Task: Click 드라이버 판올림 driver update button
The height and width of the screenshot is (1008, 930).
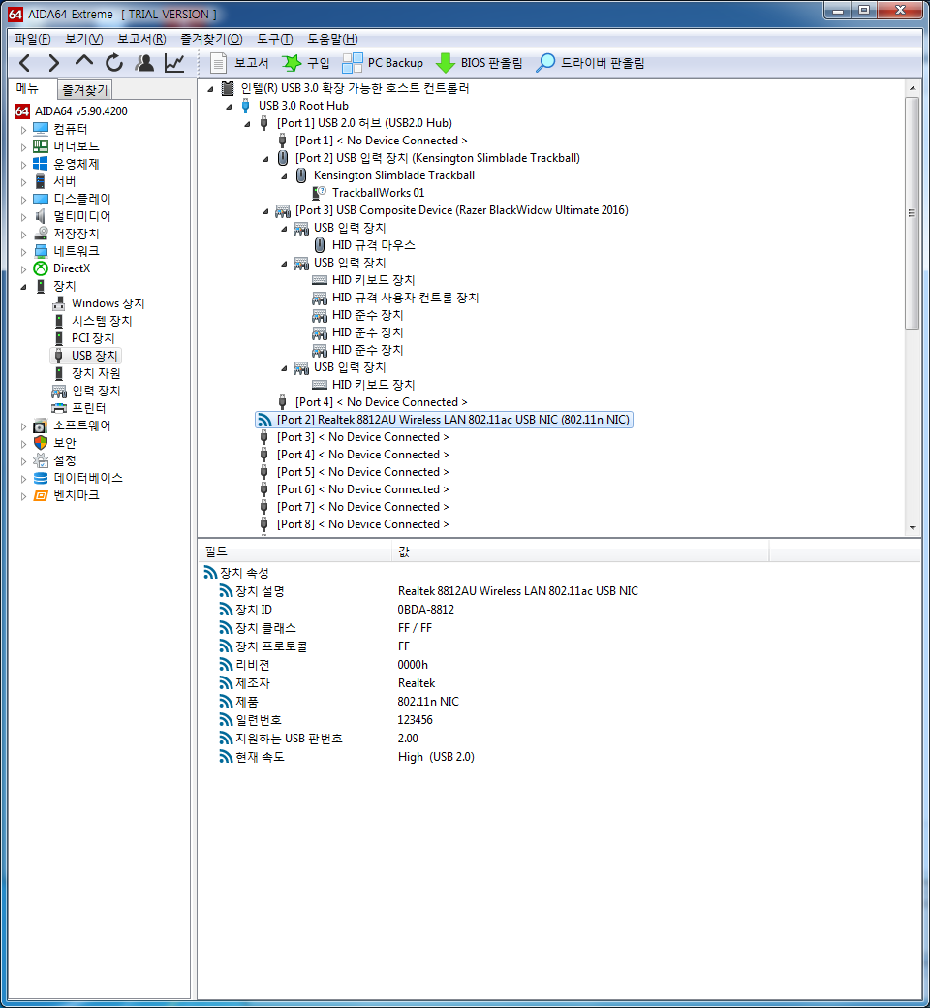Action: (x=590, y=62)
